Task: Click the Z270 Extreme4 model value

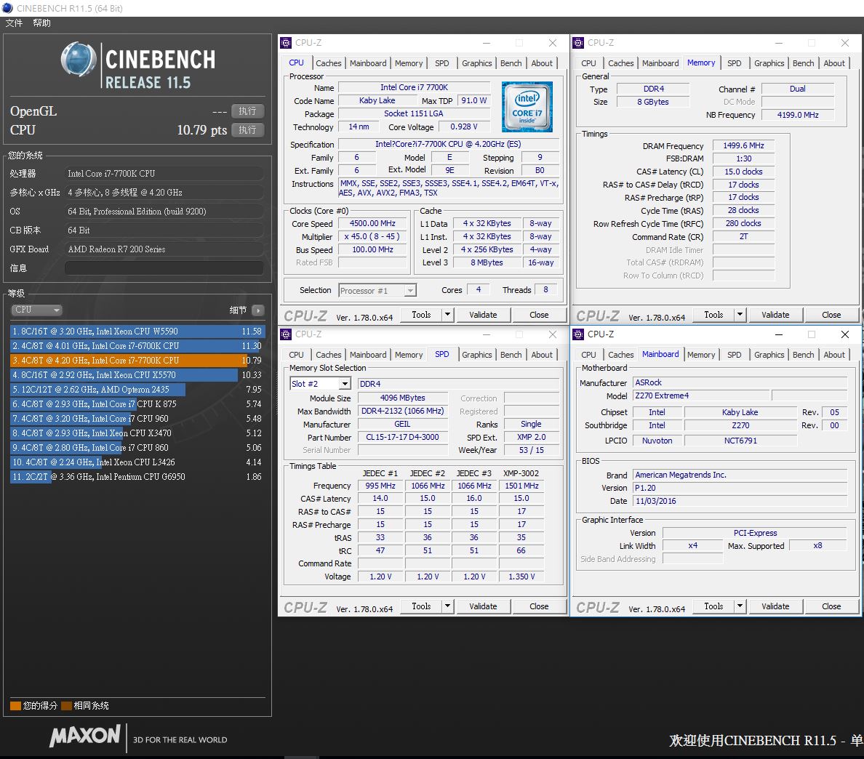Action: [x=701, y=396]
